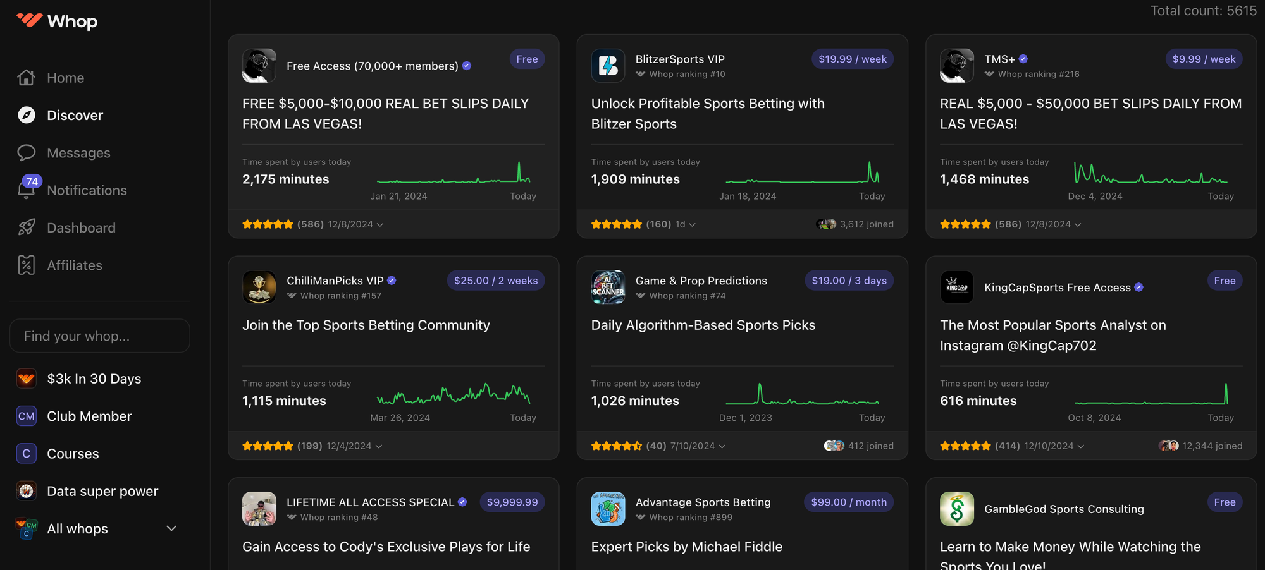
Task: Click the "Whop ranking #10" label
Action: pos(687,74)
